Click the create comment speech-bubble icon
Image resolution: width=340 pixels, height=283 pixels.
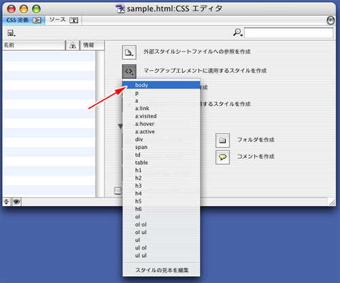[x=222, y=157]
